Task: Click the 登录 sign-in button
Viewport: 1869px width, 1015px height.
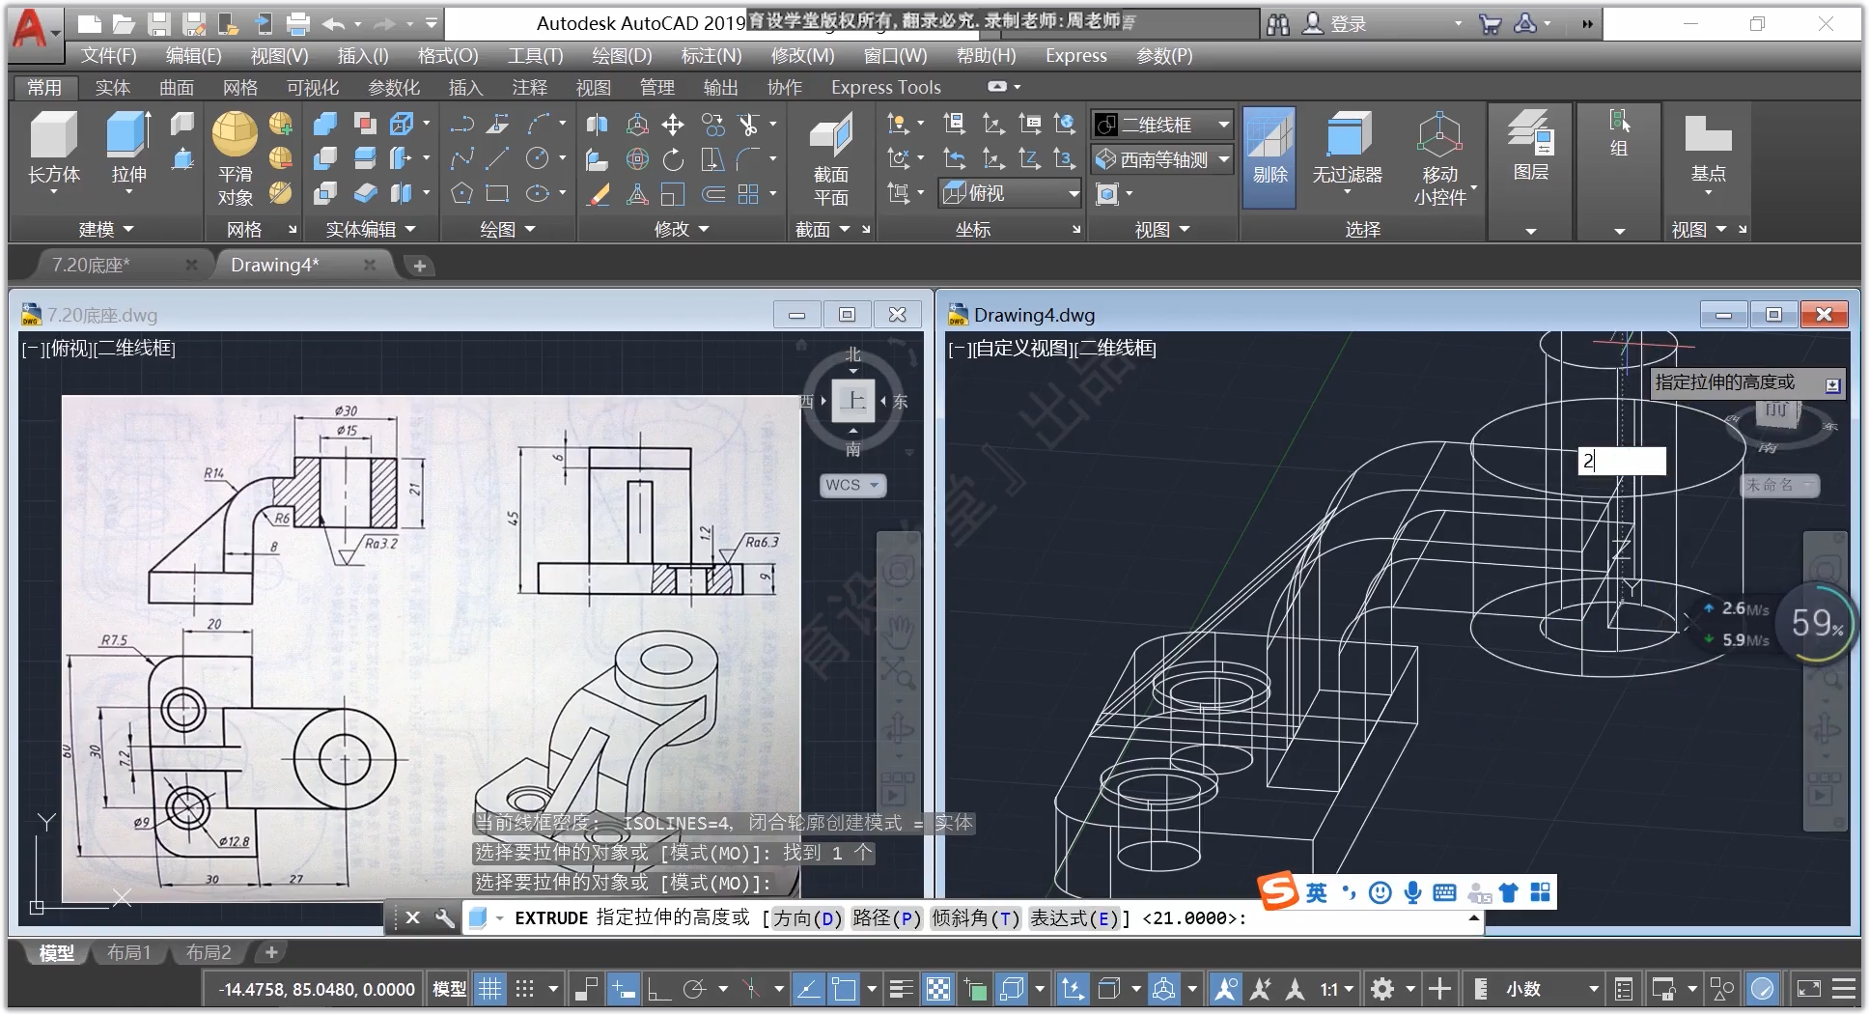Action: coord(1335,24)
